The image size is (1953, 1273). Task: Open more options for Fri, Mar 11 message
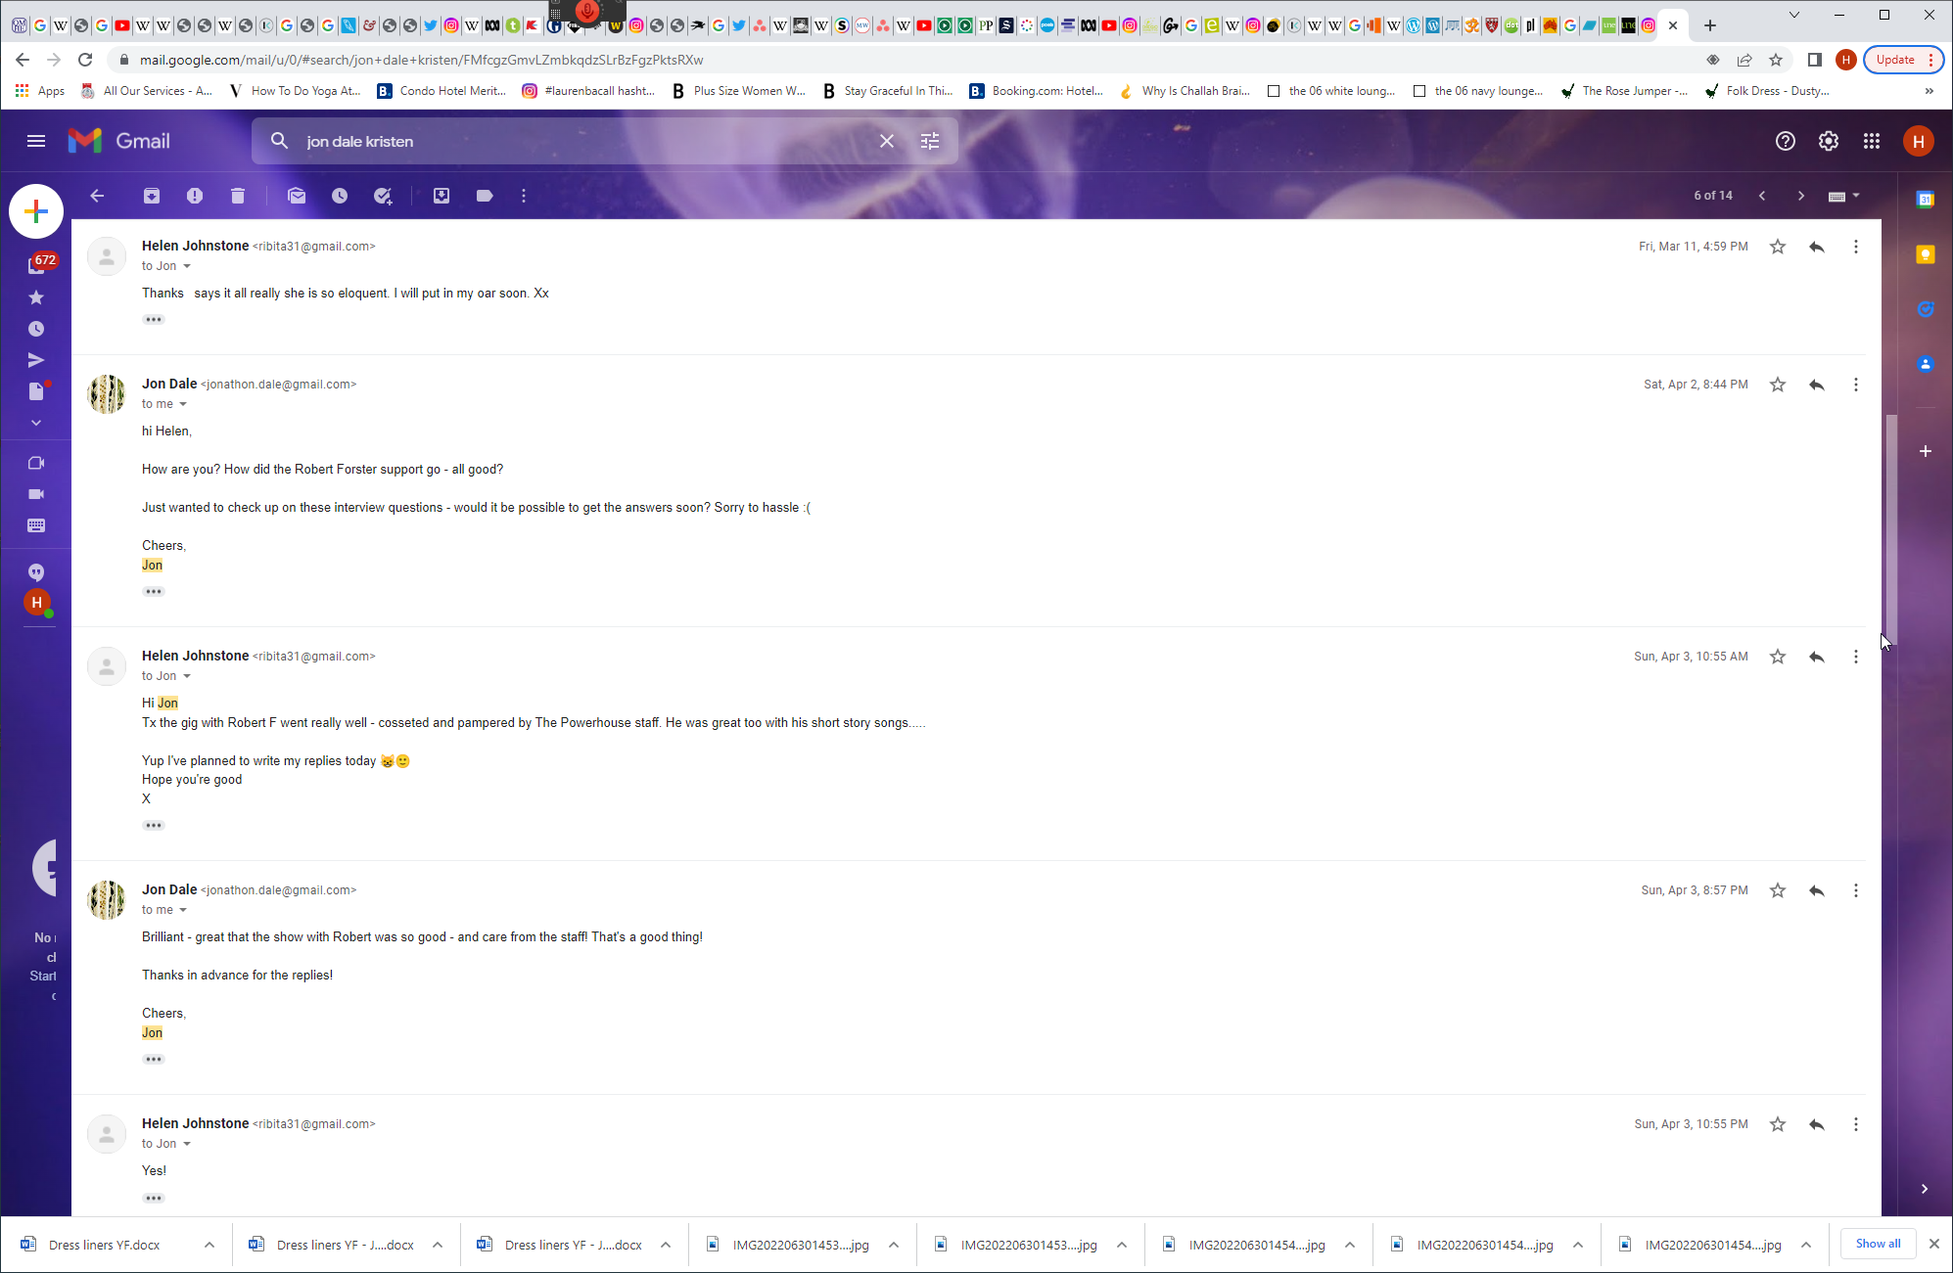1856,247
